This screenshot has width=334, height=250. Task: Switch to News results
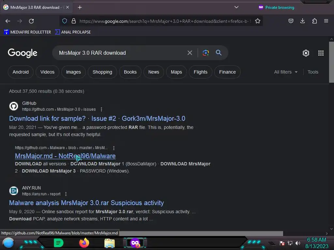[154, 72]
